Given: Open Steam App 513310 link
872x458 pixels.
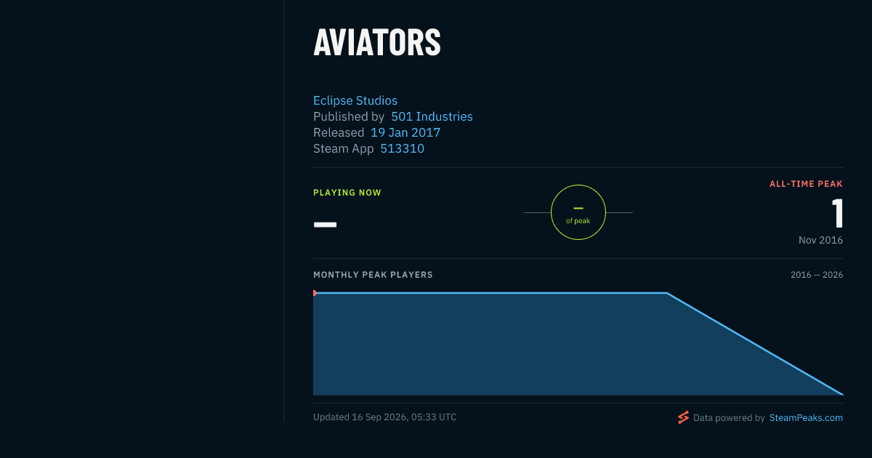Looking at the screenshot, I should point(403,148).
